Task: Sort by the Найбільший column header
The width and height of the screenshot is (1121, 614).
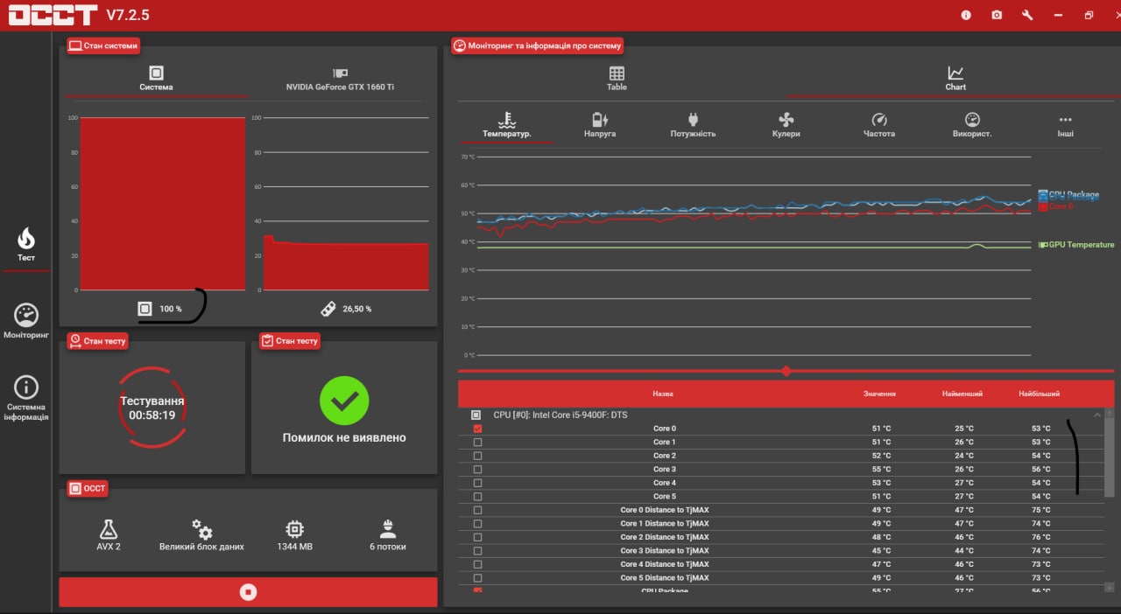Action: click(x=1039, y=394)
